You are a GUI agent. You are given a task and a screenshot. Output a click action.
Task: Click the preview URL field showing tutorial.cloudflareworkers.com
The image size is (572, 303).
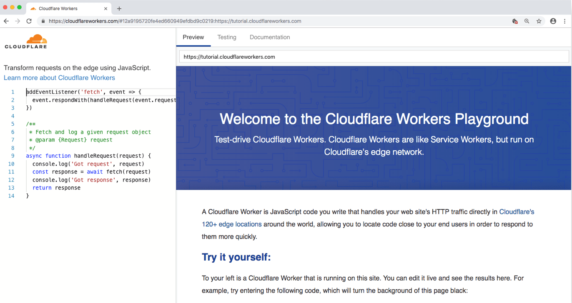coord(374,57)
